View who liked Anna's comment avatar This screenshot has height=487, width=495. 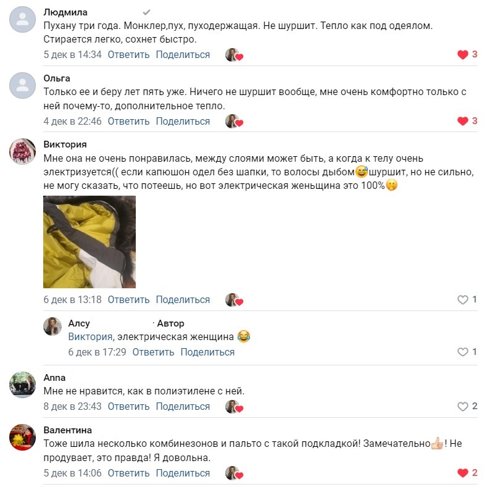234,407
